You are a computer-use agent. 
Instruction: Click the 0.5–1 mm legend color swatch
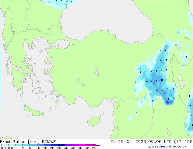coord(12,145)
